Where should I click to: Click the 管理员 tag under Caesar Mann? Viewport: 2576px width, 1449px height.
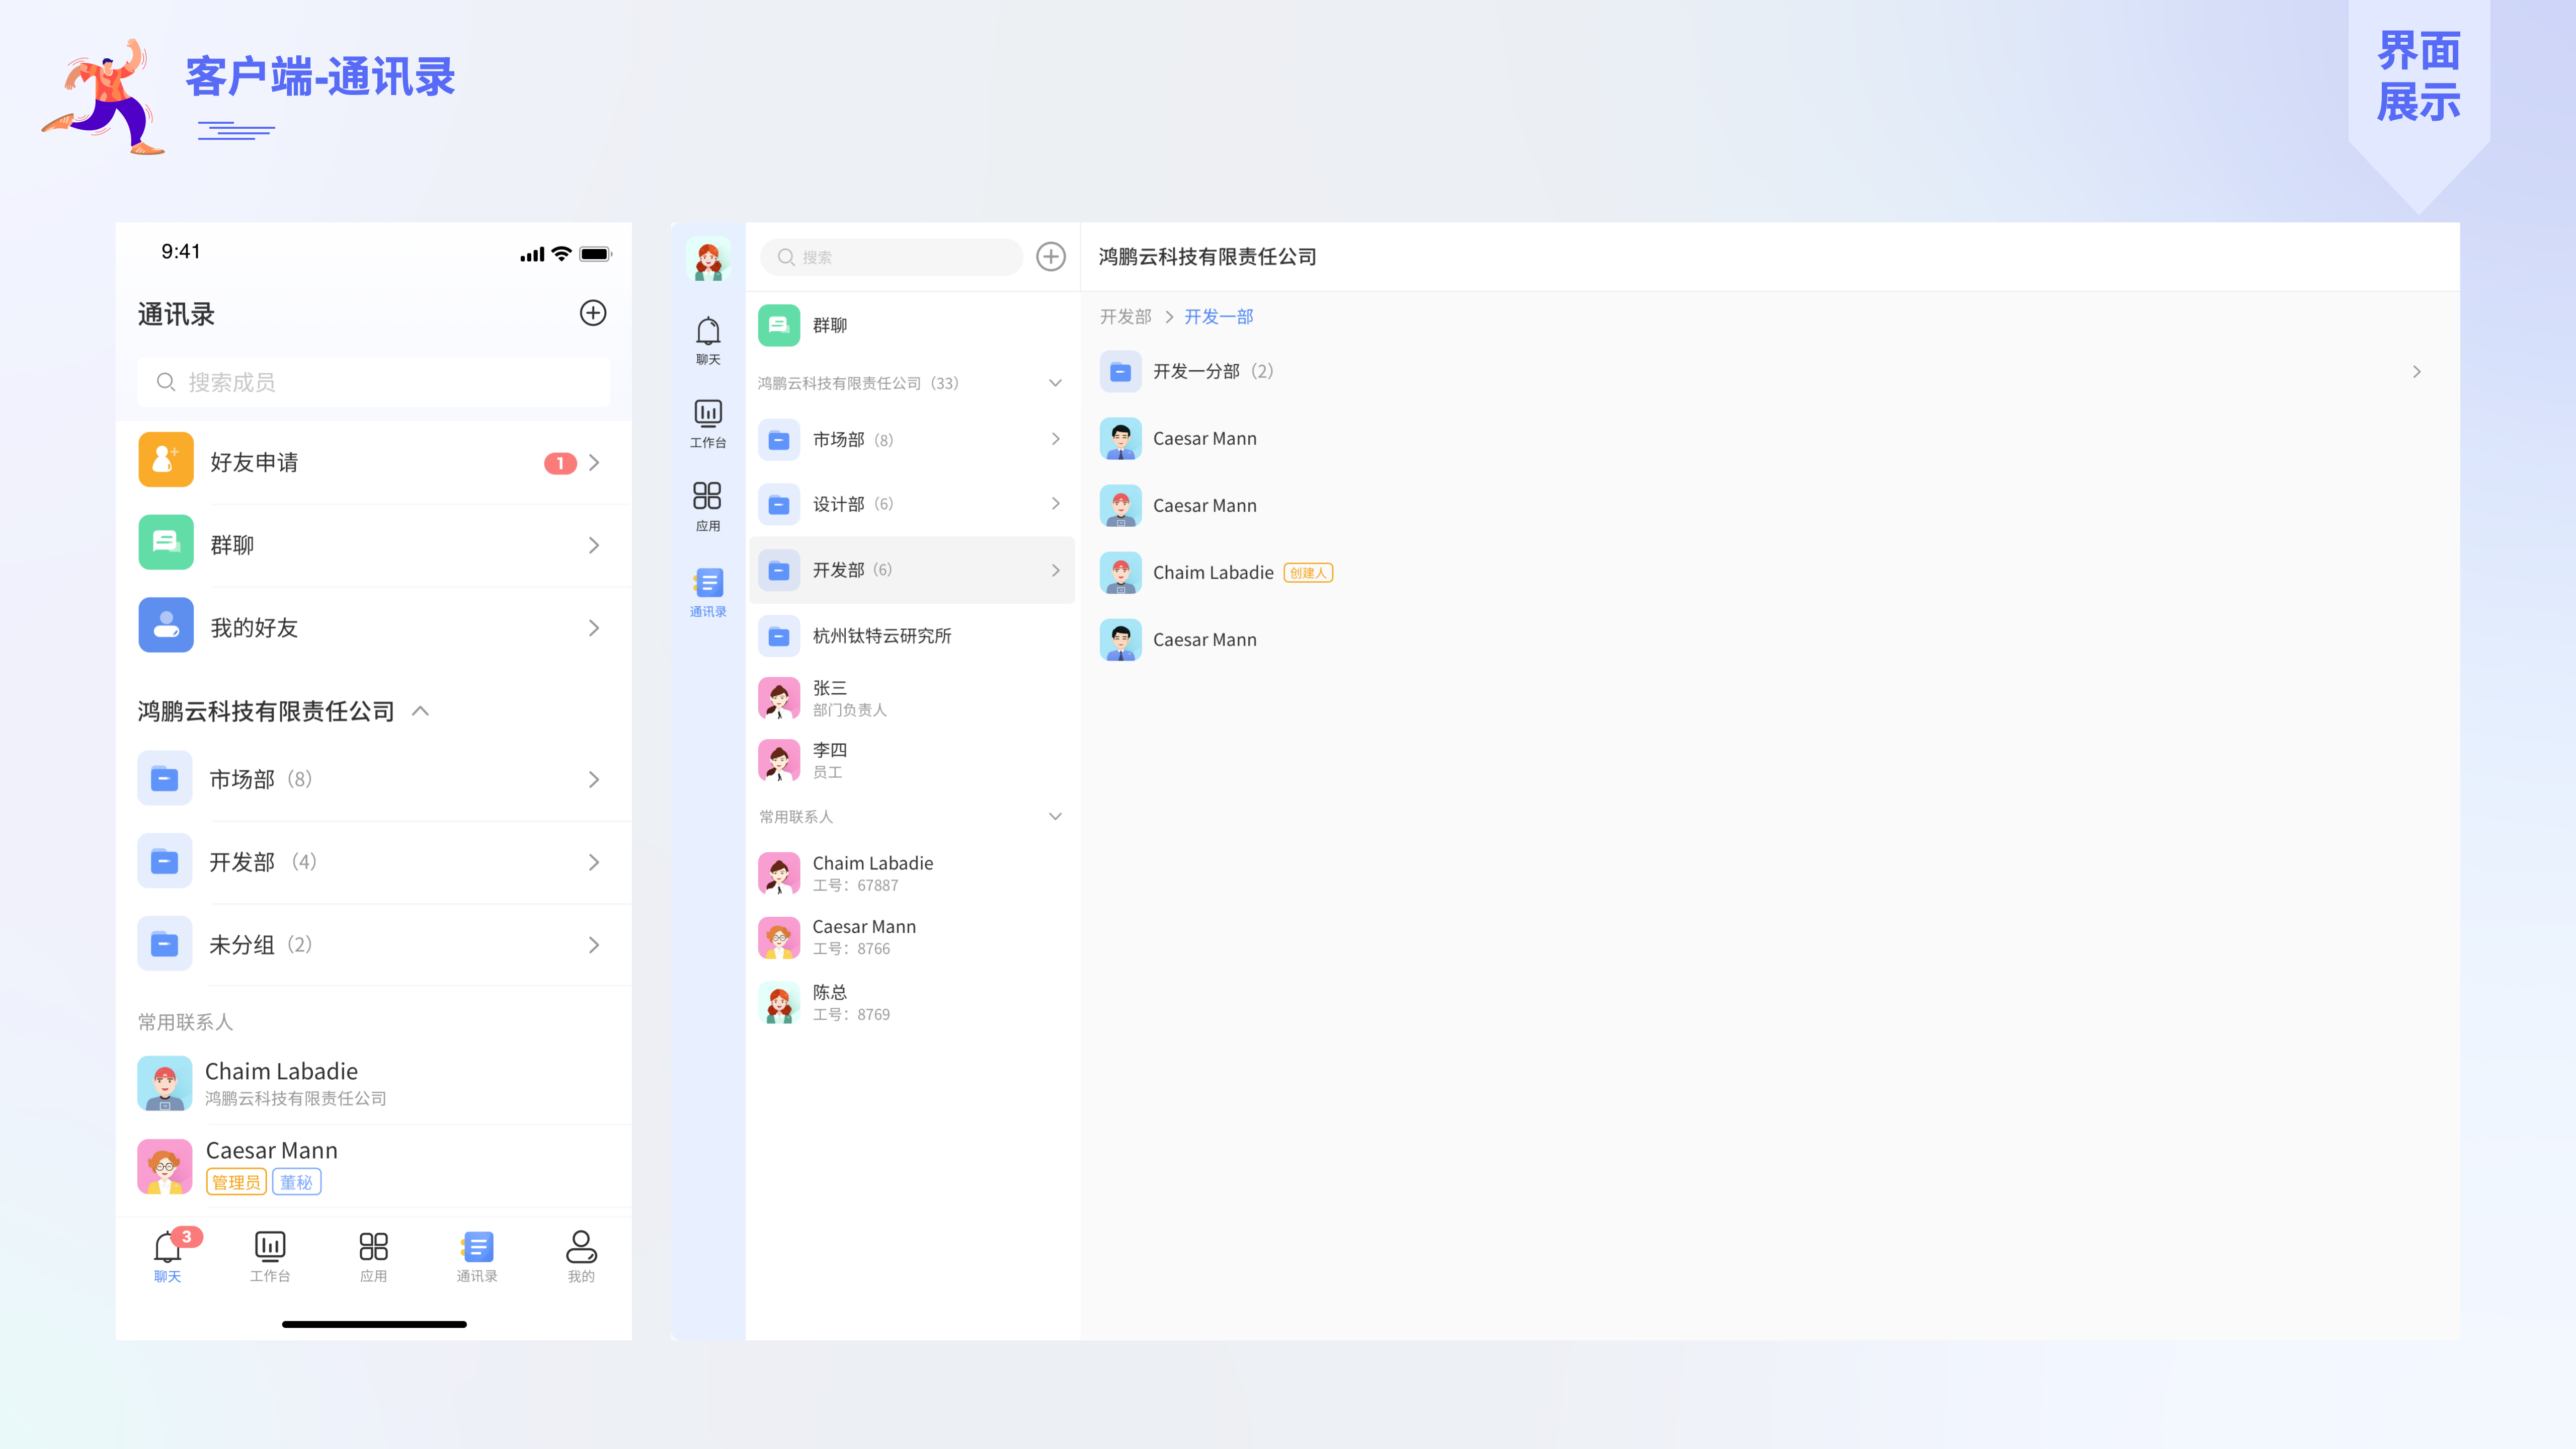(x=236, y=1182)
